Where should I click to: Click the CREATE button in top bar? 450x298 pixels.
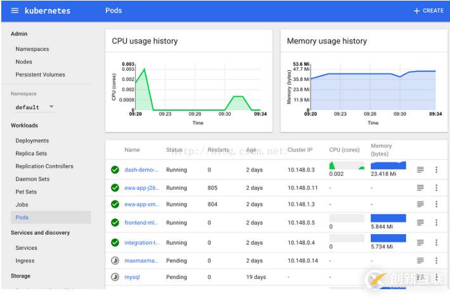[x=428, y=11]
